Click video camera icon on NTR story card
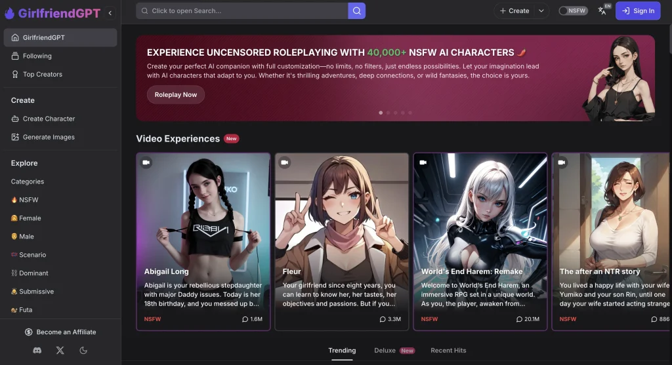Viewport: 672px width, 365px height. [562, 163]
